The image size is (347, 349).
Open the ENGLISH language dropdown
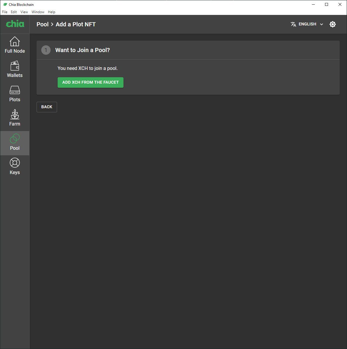[307, 24]
